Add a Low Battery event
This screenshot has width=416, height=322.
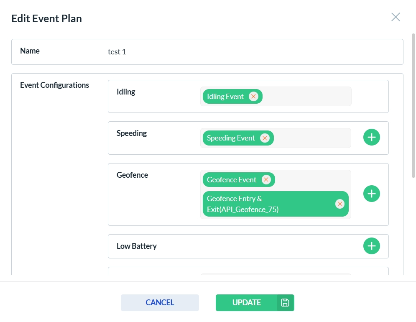tap(372, 246)
